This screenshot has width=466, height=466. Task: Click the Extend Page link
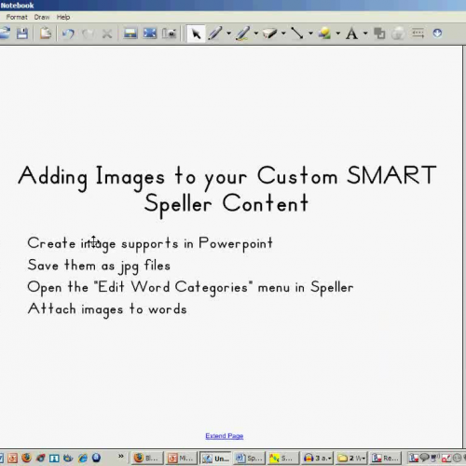point(225,436)
